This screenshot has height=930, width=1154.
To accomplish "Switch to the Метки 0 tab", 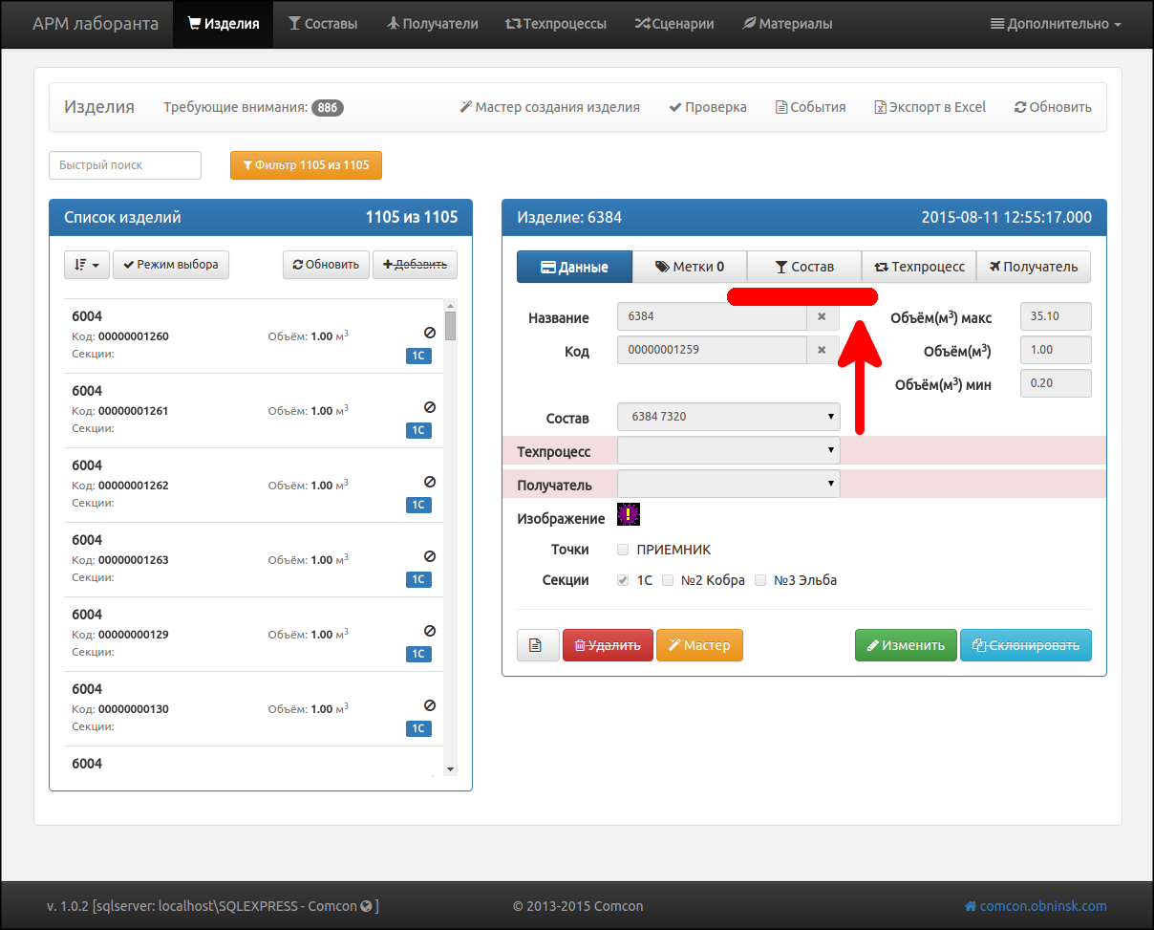I will (x=690, y=267).
